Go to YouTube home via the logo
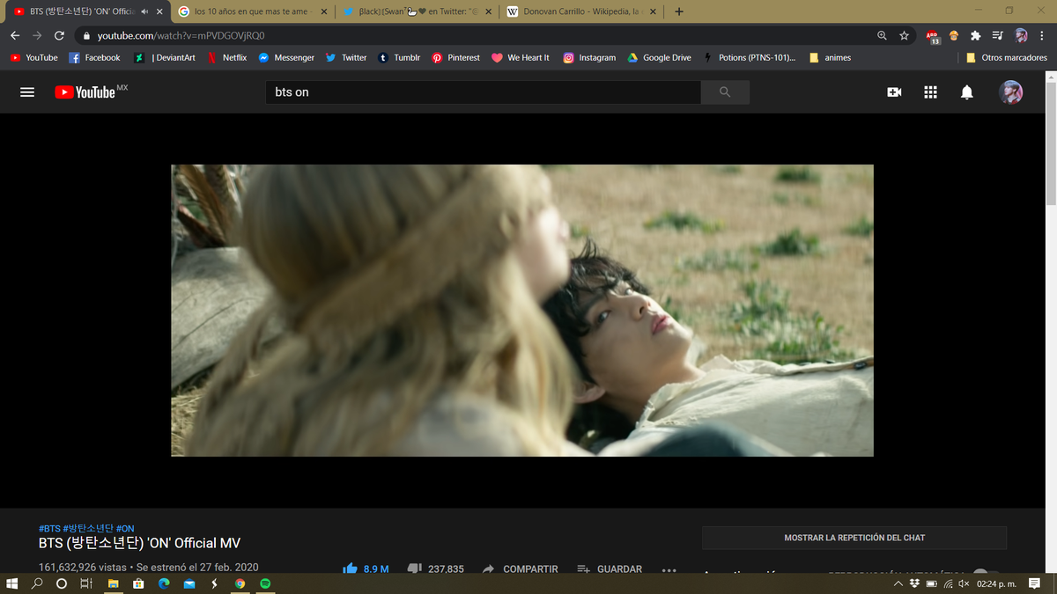 pyautogui.click(x=85, y=92)
